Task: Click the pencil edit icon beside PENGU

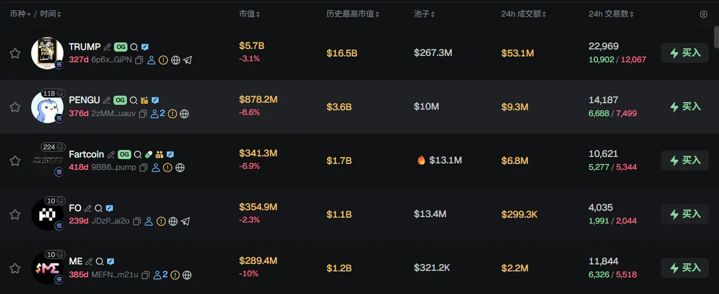Action: point(107,101)
